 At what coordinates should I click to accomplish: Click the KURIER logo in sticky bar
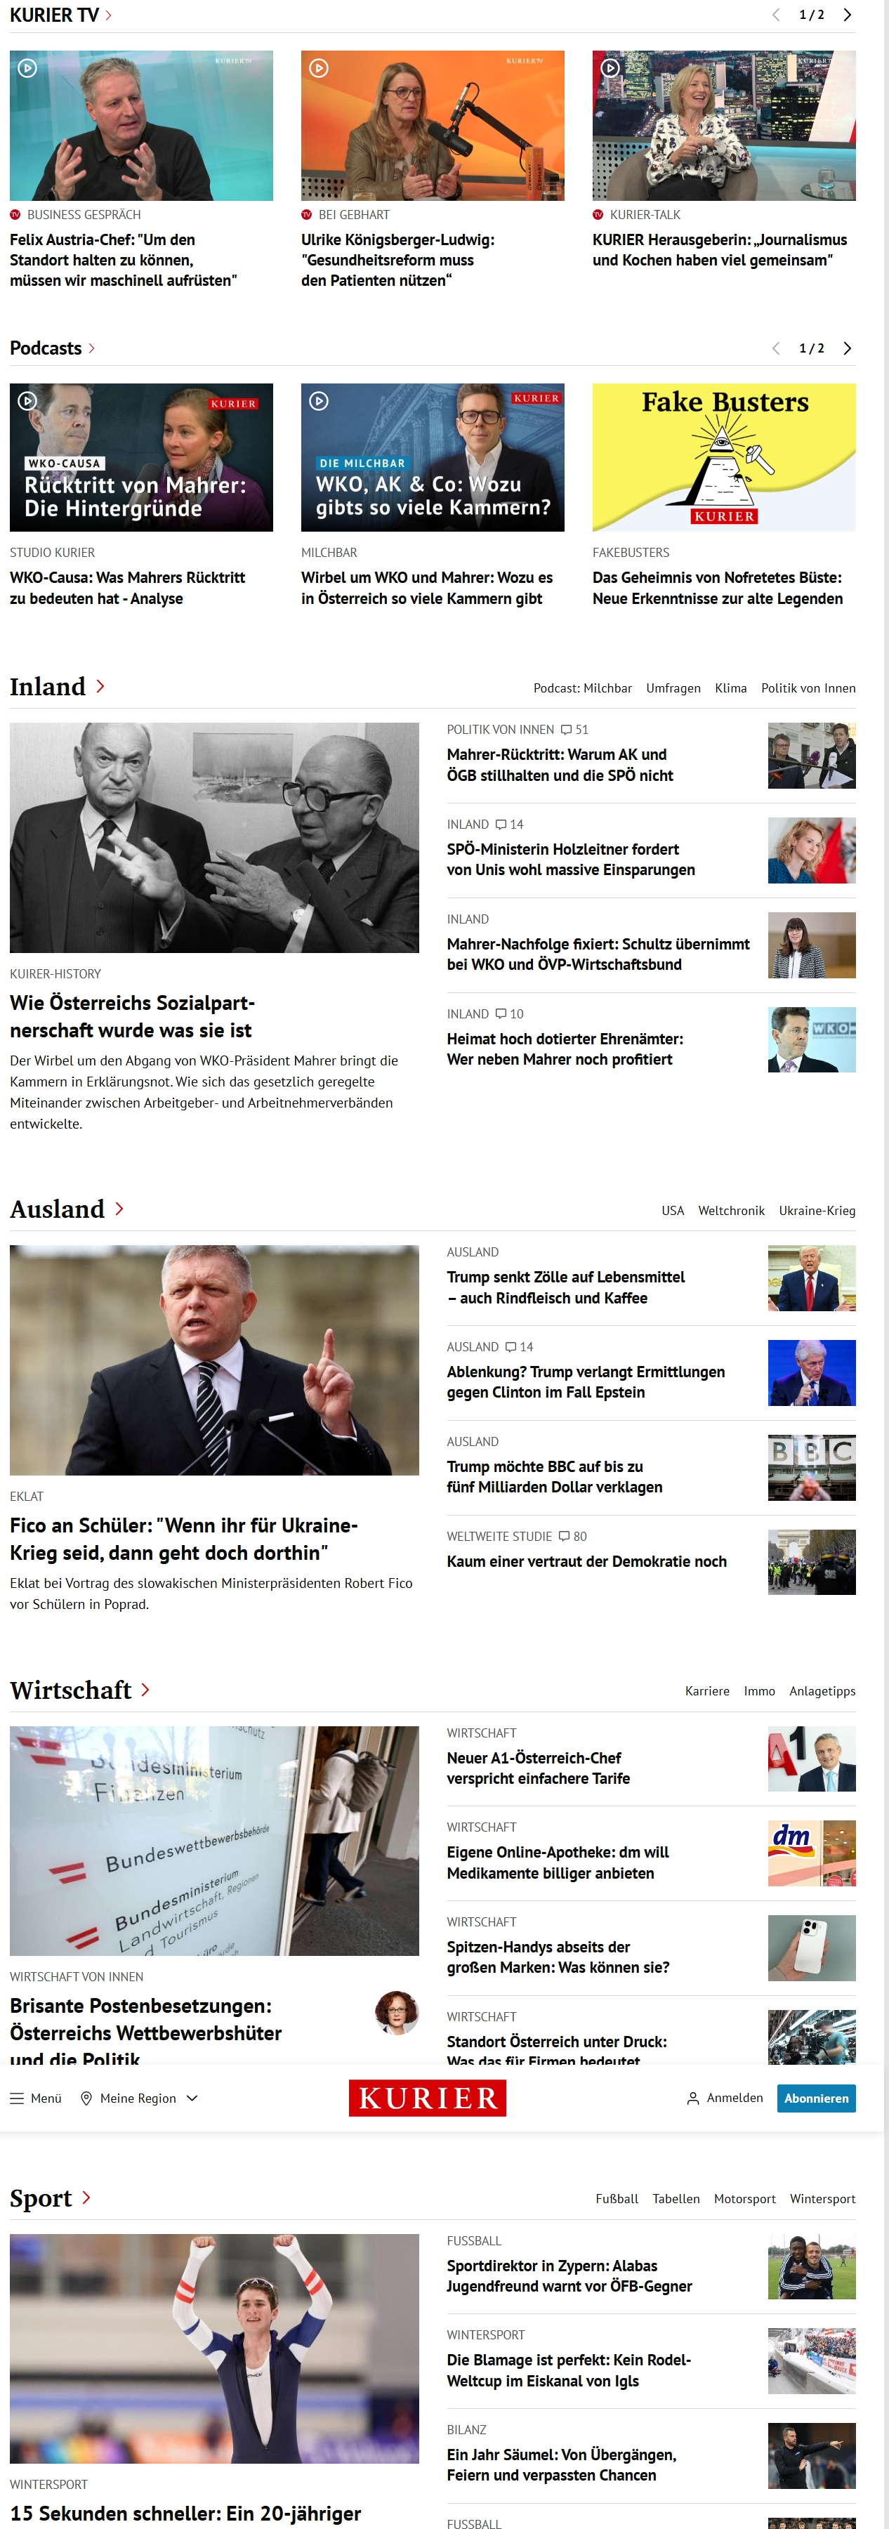pos(428,2098)
